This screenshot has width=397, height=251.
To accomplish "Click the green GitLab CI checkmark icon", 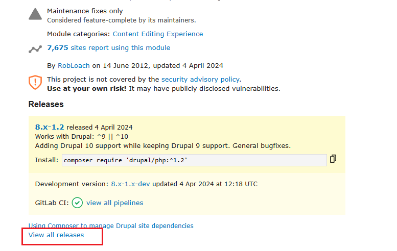I will pos(77,203).
